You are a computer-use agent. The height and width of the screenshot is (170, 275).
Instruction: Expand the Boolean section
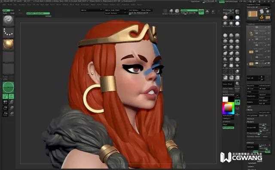(251, 119)
